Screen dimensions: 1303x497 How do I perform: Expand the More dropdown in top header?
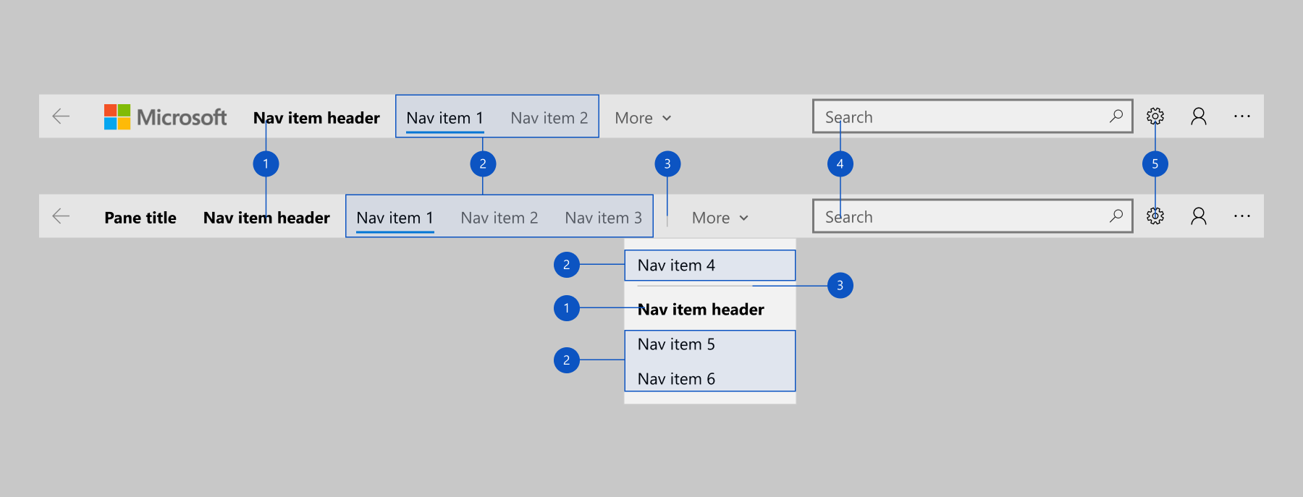642,117
